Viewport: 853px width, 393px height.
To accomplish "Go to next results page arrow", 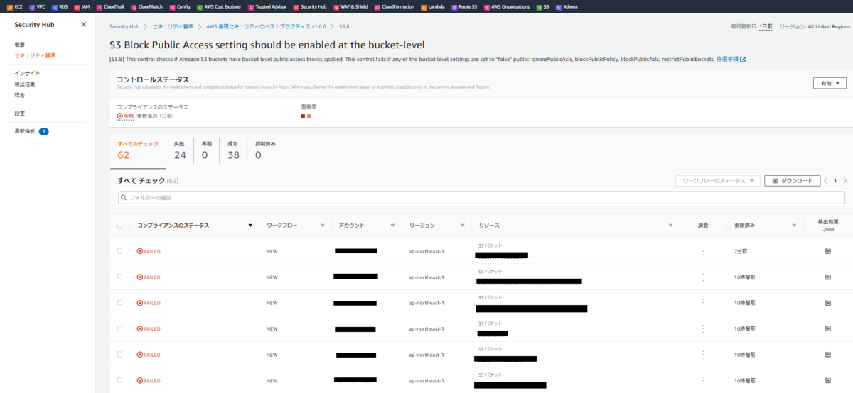I will coord(844,181).
